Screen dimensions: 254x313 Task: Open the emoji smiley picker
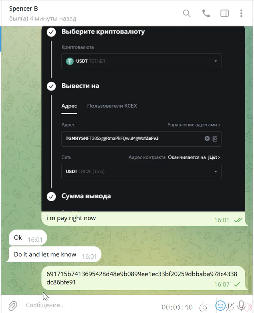click(220, 305)
